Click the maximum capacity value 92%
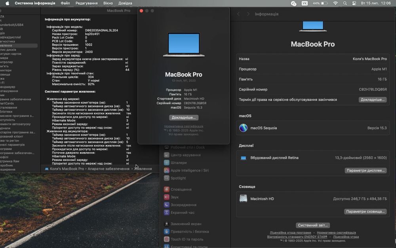Viewport: 396px width, 248px height. [91, 84]
